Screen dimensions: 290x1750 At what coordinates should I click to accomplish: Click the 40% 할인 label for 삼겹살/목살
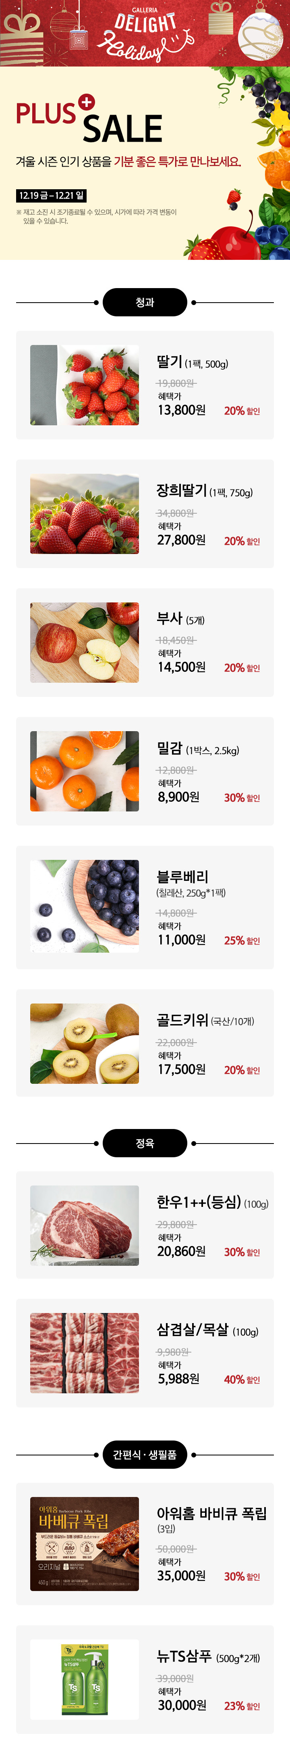pos(242,1379)
